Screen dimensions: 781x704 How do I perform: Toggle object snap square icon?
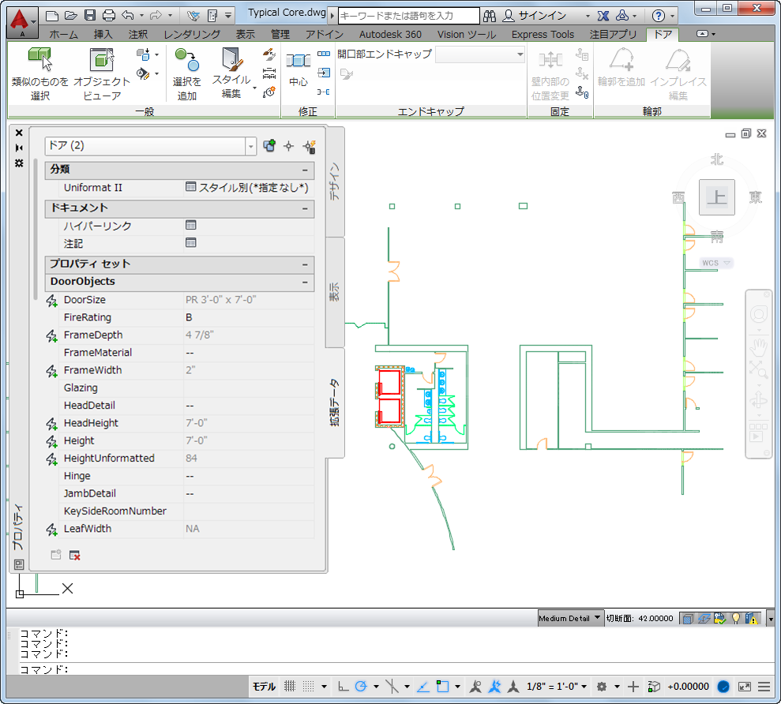click(442, 687)
